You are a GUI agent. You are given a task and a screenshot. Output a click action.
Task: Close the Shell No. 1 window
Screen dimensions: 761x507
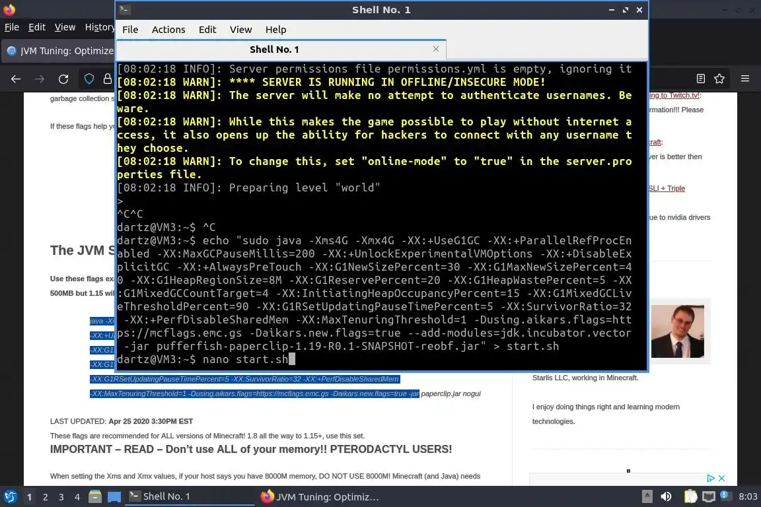pyautogui.click(x=639, y=10)
